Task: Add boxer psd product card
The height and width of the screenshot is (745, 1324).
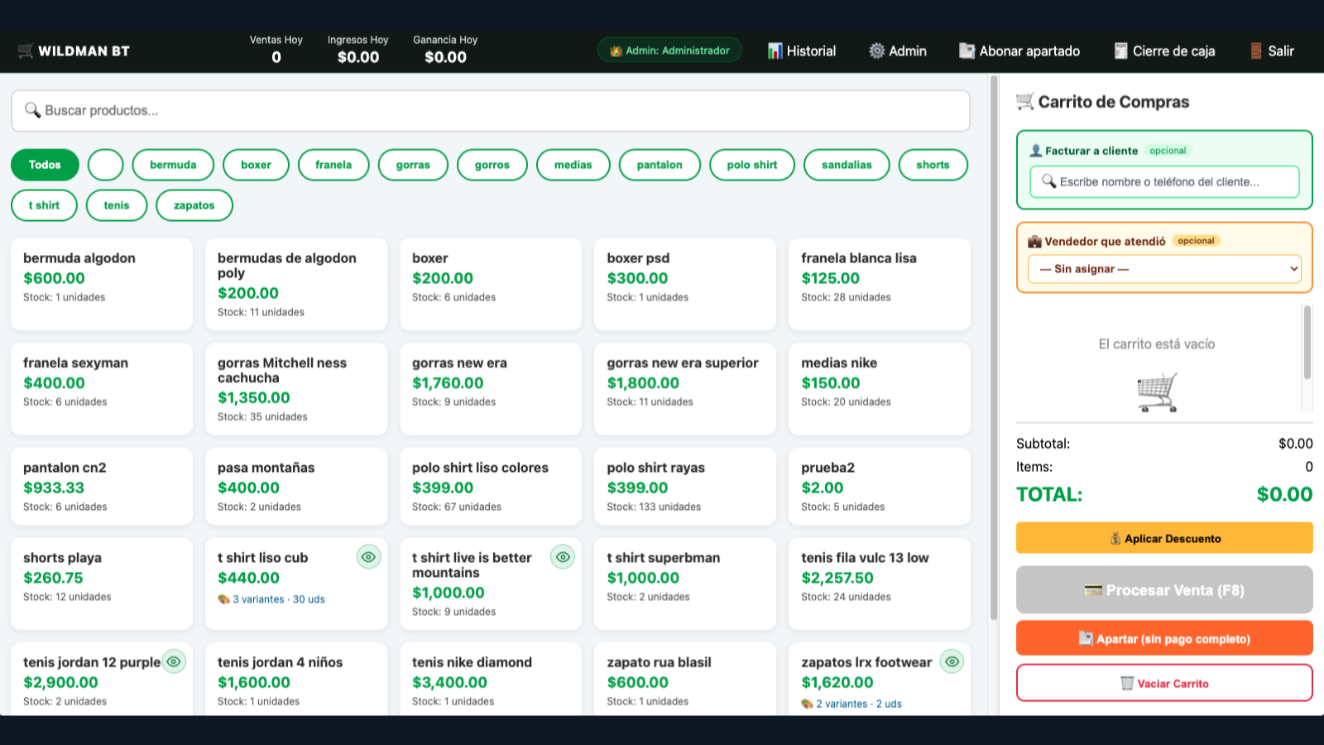Action: (x=685, y=284)
